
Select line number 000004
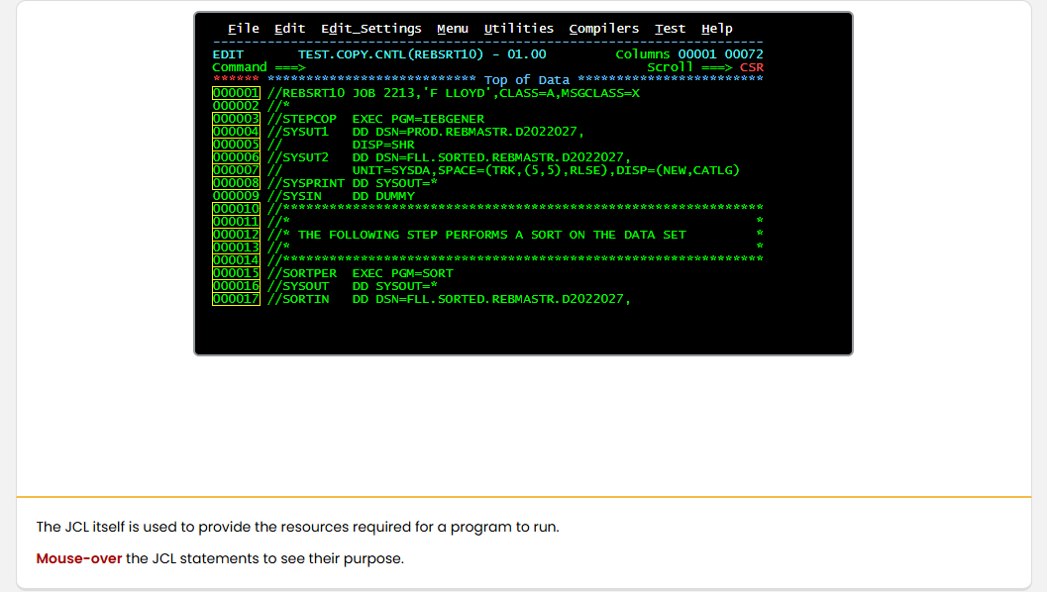[x=236, y=132]
